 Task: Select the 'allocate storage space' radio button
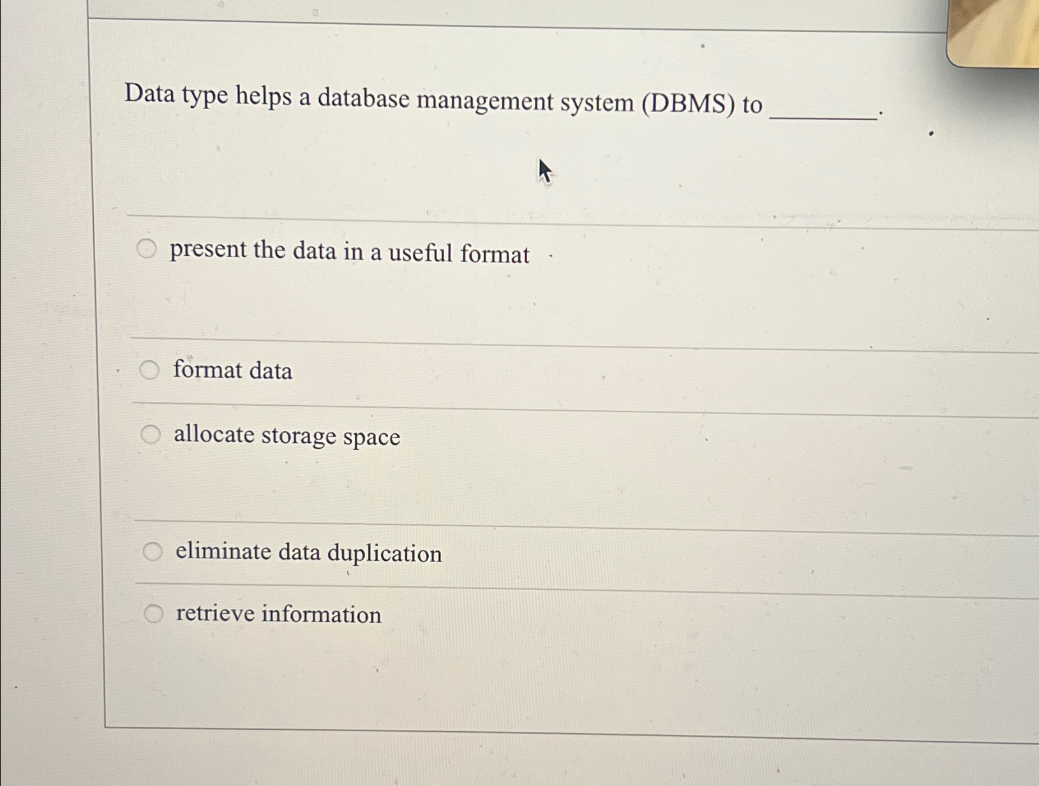click(x=151, y=434)
